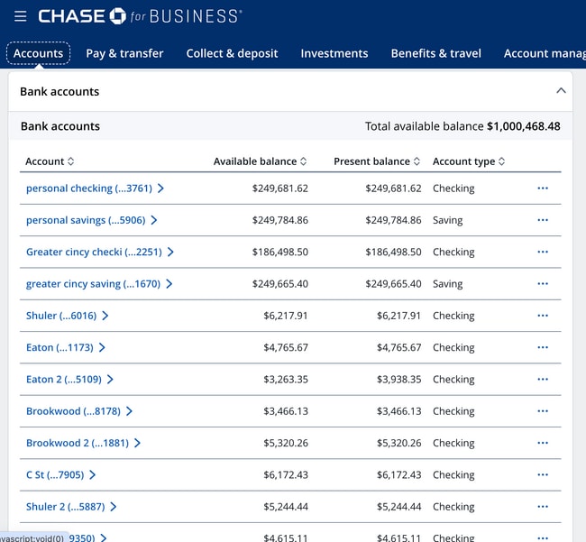Open more options for Greater cincy checki (...2251)

(543, 252)
